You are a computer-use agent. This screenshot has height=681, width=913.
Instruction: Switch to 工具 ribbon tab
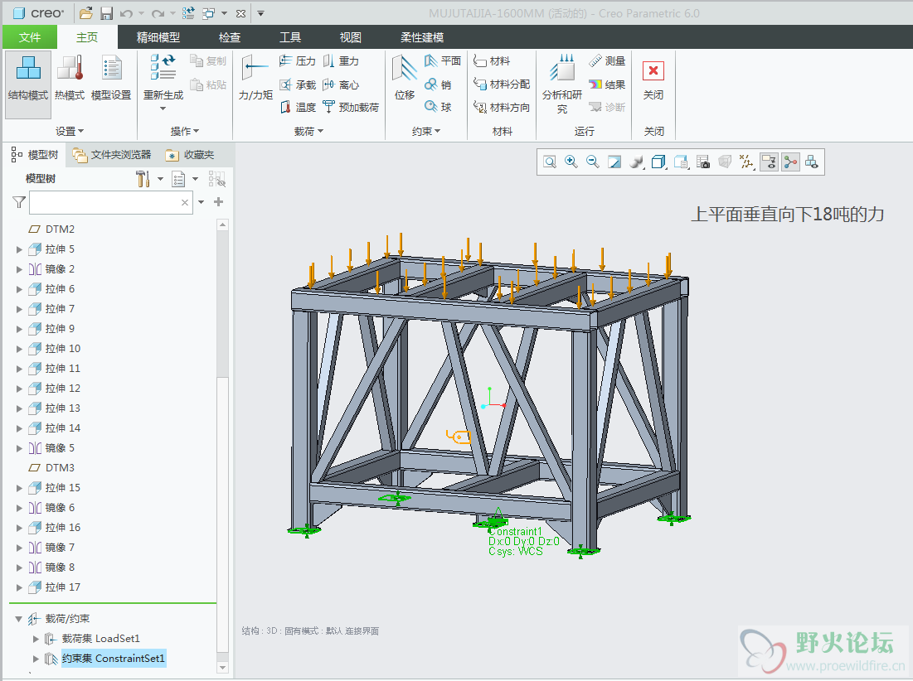pos(290,37)
